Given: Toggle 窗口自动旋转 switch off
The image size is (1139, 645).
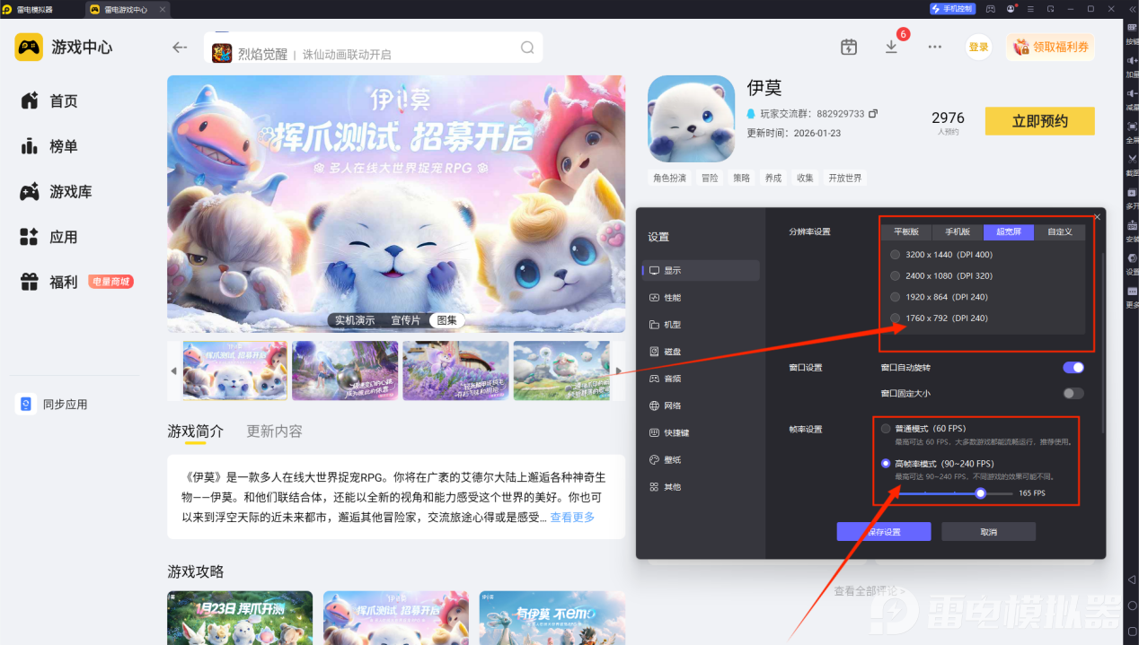Looking at the screenshot, I should point(1073,367).
